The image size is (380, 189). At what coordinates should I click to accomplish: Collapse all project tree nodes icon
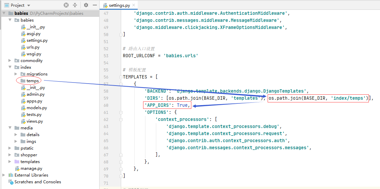click(x=75, y=5)
